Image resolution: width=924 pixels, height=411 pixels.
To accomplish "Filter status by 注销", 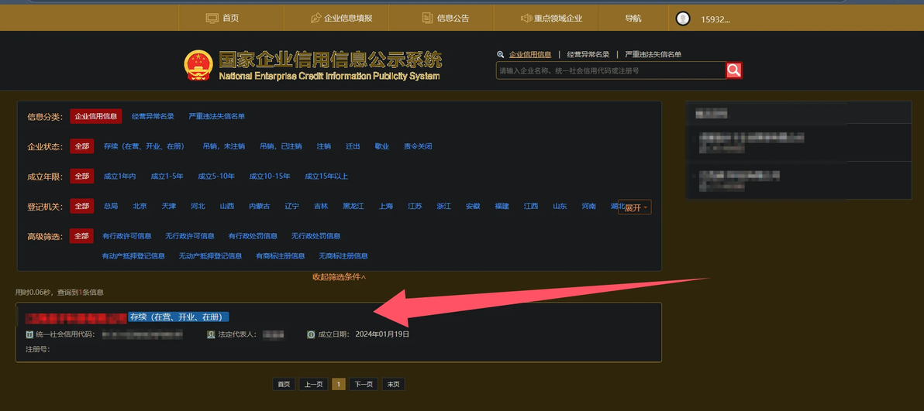I will tap(323, 146).
